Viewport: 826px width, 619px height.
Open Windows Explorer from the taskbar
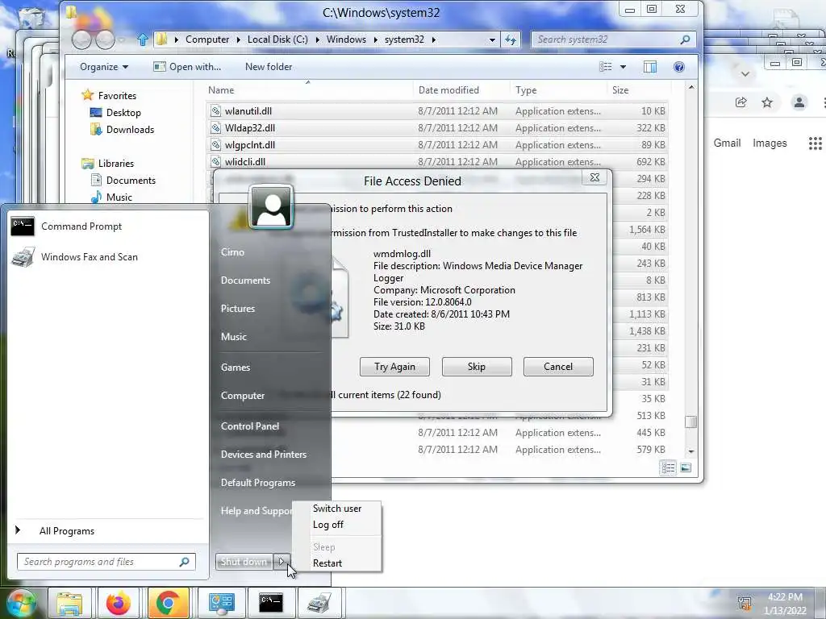(x=69, y=603)
